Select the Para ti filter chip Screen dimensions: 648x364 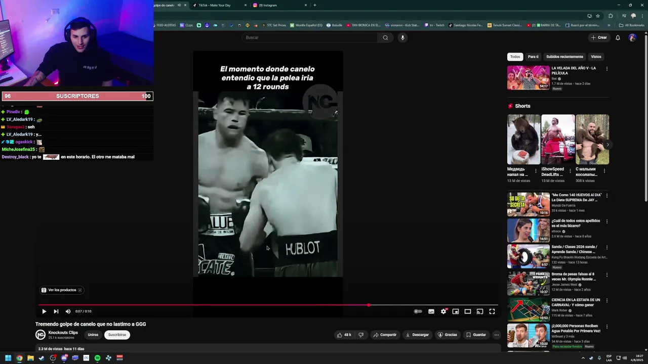coord(533,57)
